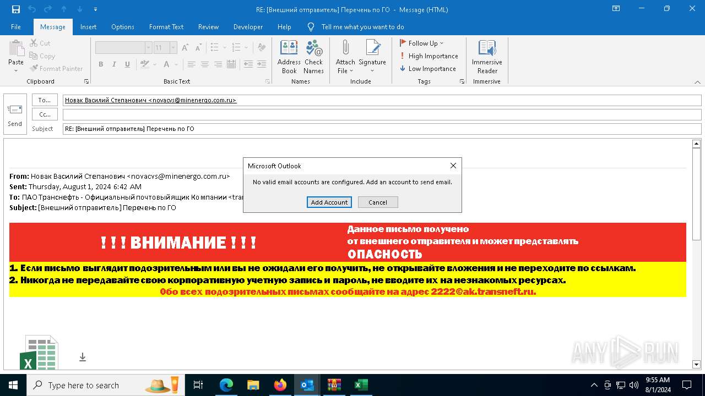Click the Increase Indent icon
This screenshot has height=396, width=705.
click(262, 64)
